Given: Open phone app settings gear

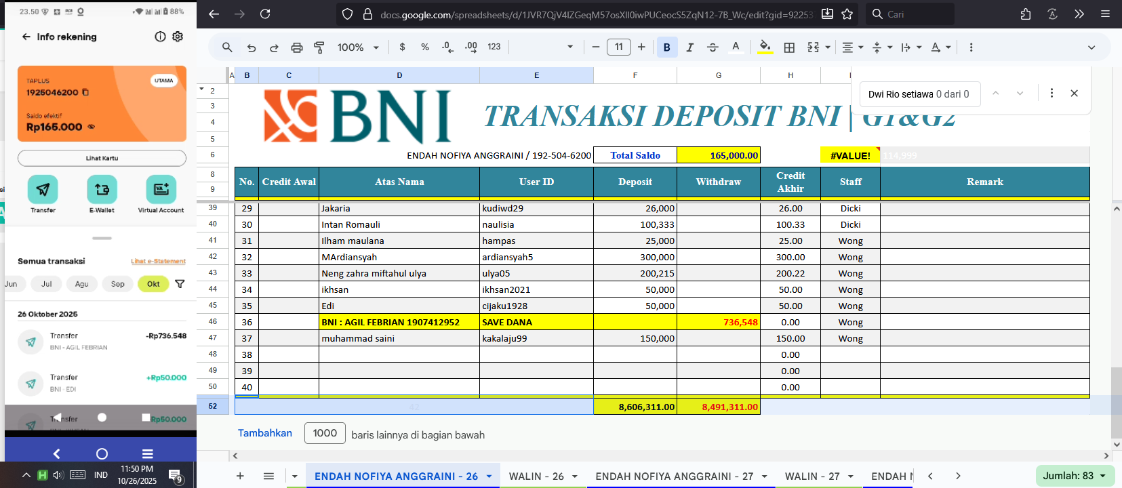Looking at the screenshot, I should click(x=178, y=37).
